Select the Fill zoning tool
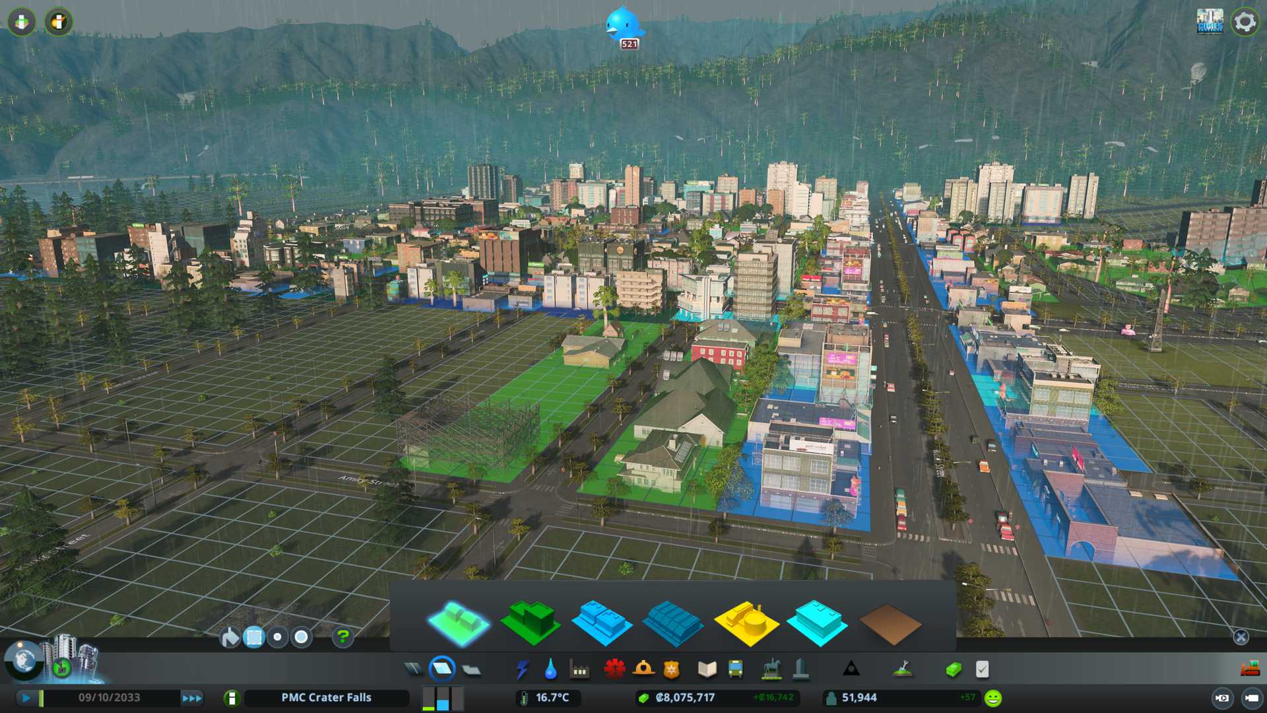The width and height of the screenshot is (1267, 713). pos(230,637)
